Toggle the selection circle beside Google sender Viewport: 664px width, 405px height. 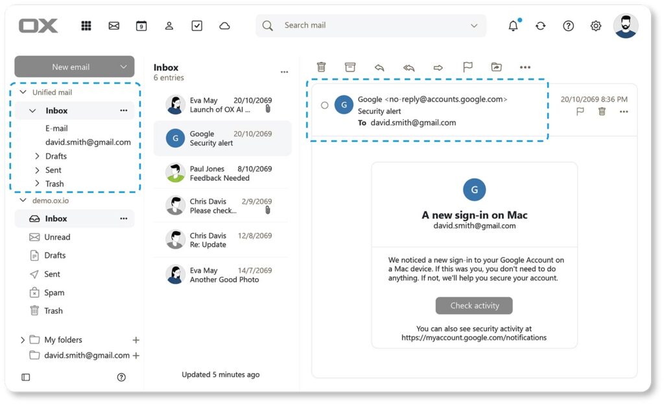[x=325, y=105]
